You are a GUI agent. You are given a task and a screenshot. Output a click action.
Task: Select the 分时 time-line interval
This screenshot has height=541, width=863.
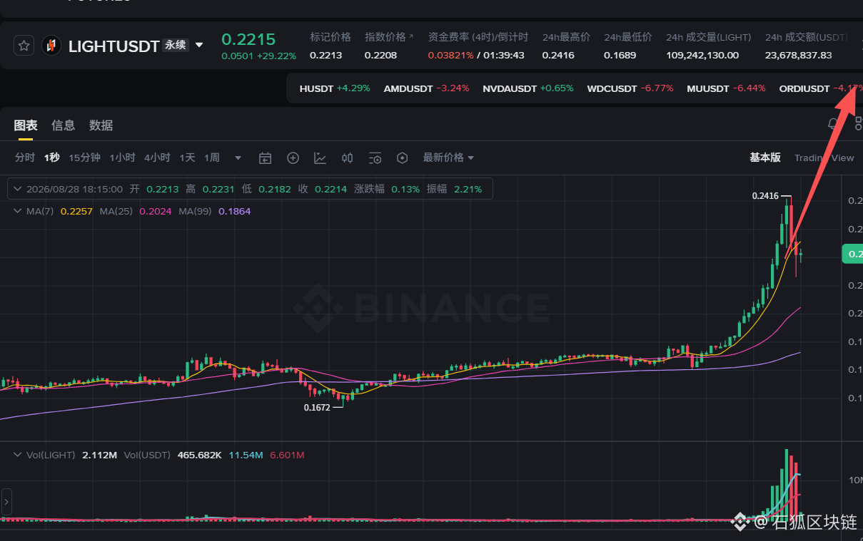point(25,158)
